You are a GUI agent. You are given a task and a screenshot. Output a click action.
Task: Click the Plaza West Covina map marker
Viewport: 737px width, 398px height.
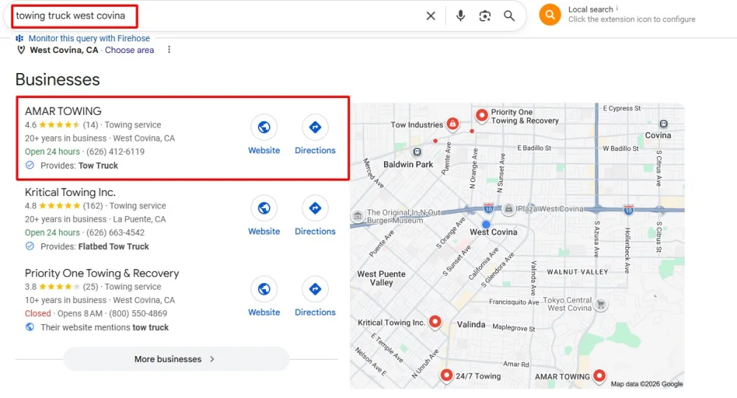(x=509, y=209)
